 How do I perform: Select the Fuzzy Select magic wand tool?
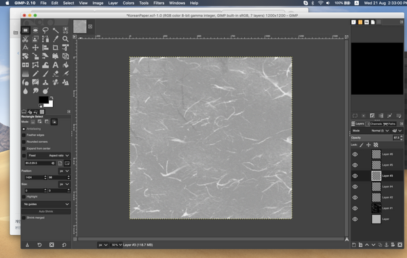56,30
